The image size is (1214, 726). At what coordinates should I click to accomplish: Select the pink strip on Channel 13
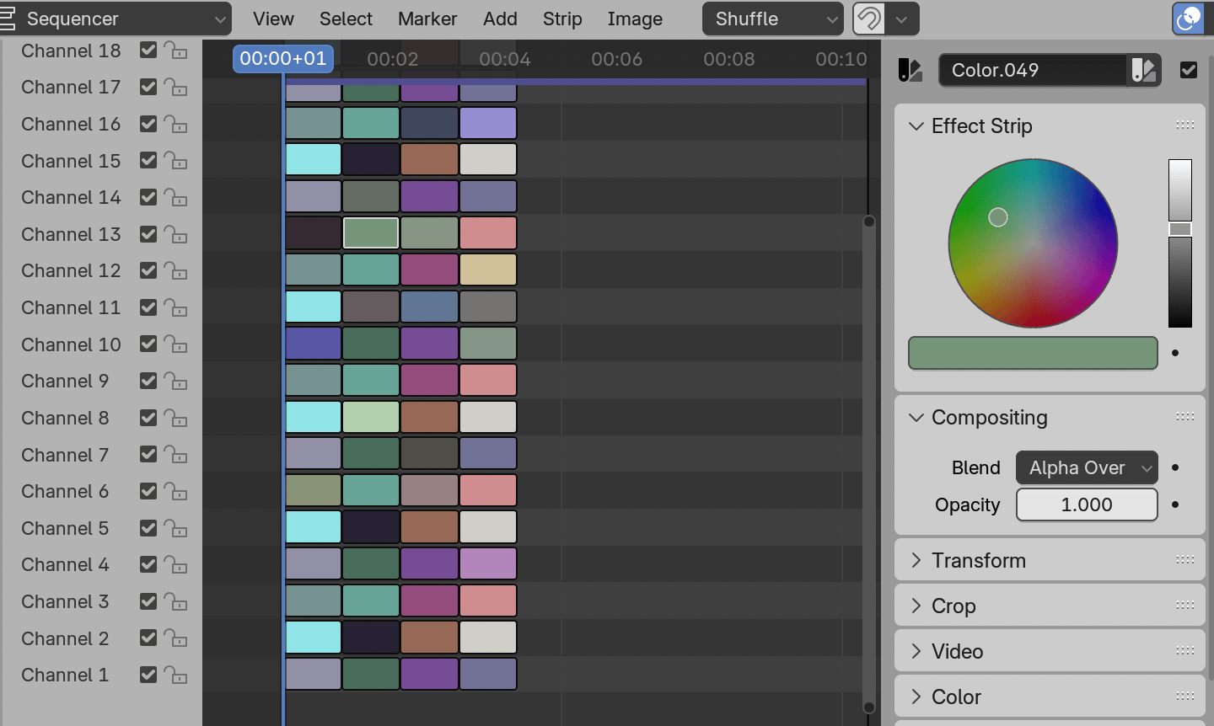point(488,233)
